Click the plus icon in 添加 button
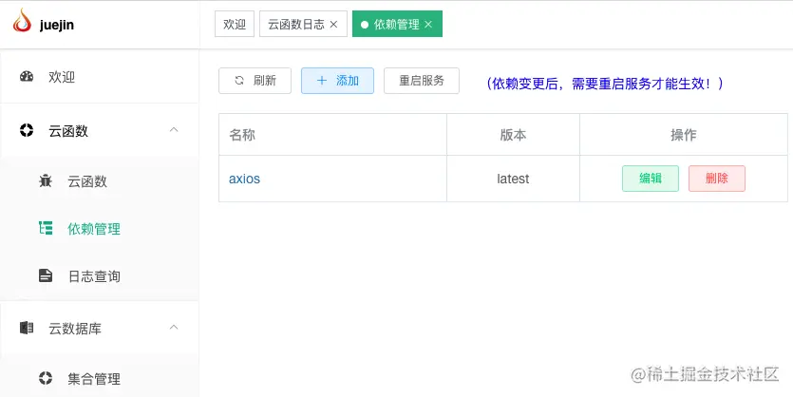The height and width of the screenshot is (397, 793). (322, 81)
